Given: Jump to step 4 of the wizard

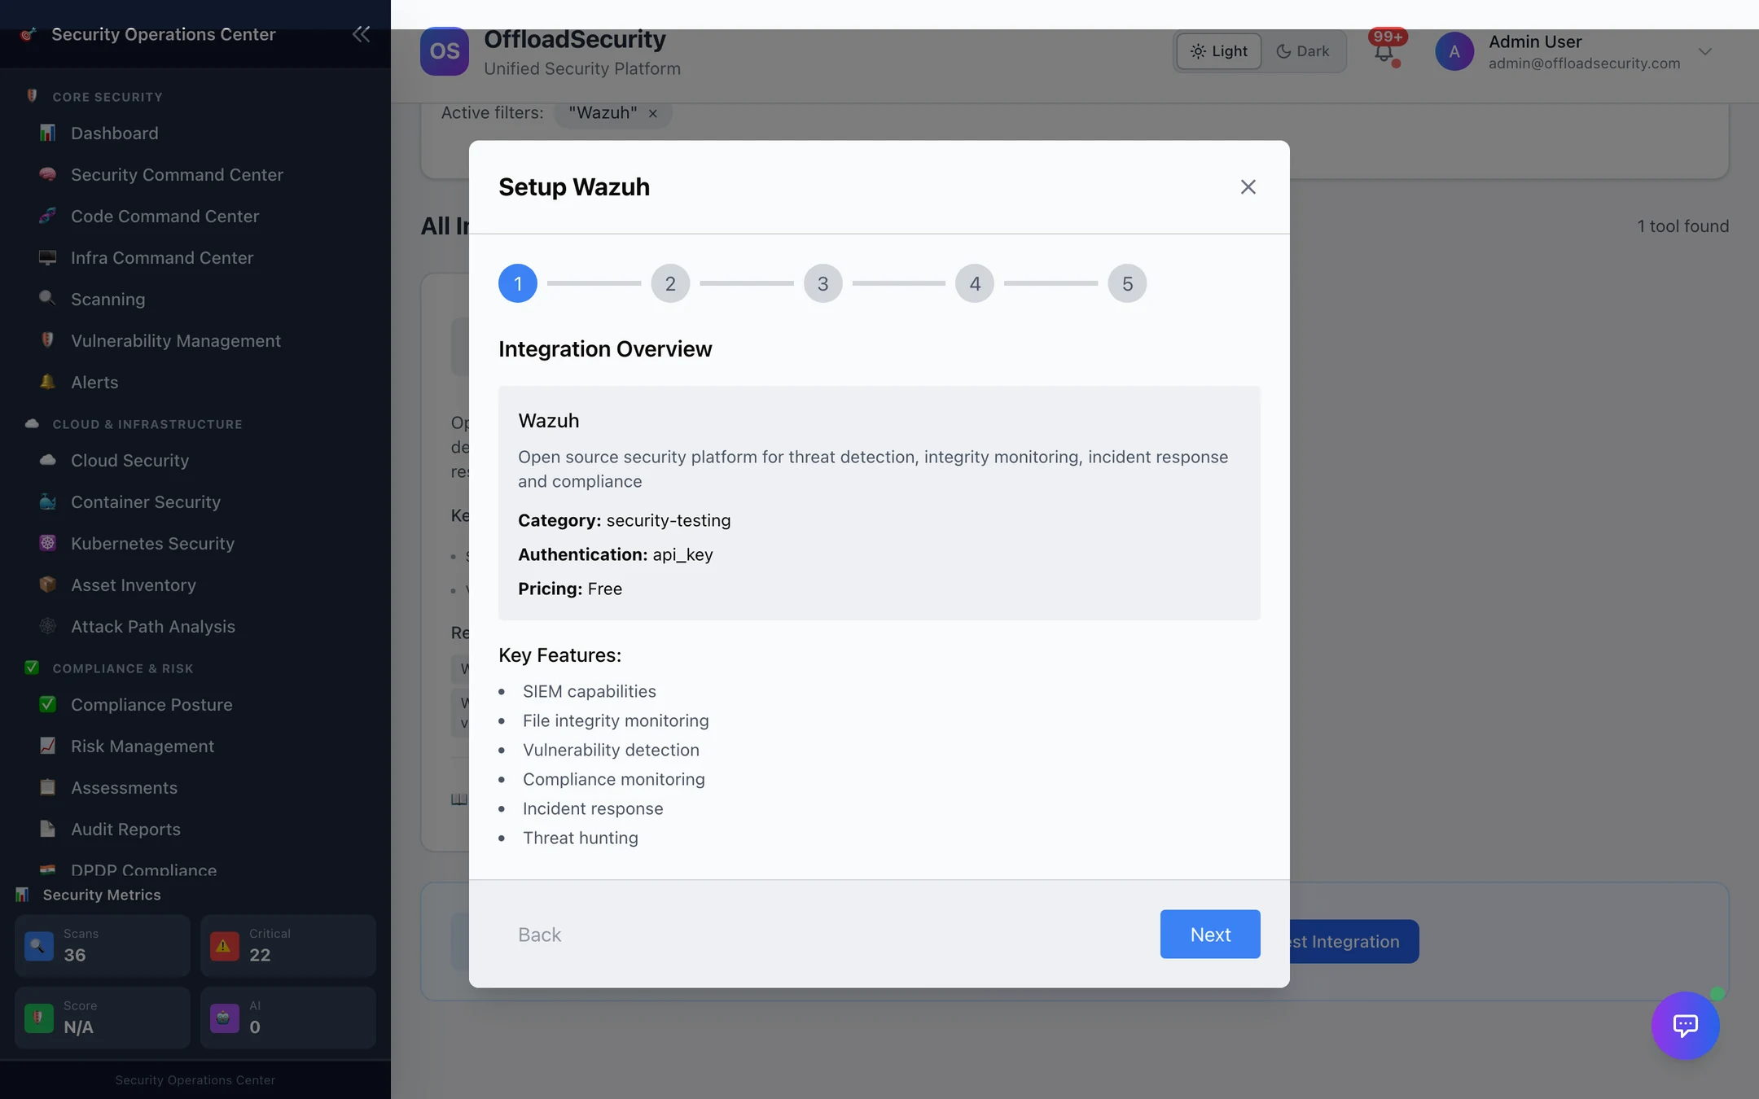Looking at the screenshot, I should 975,283.
